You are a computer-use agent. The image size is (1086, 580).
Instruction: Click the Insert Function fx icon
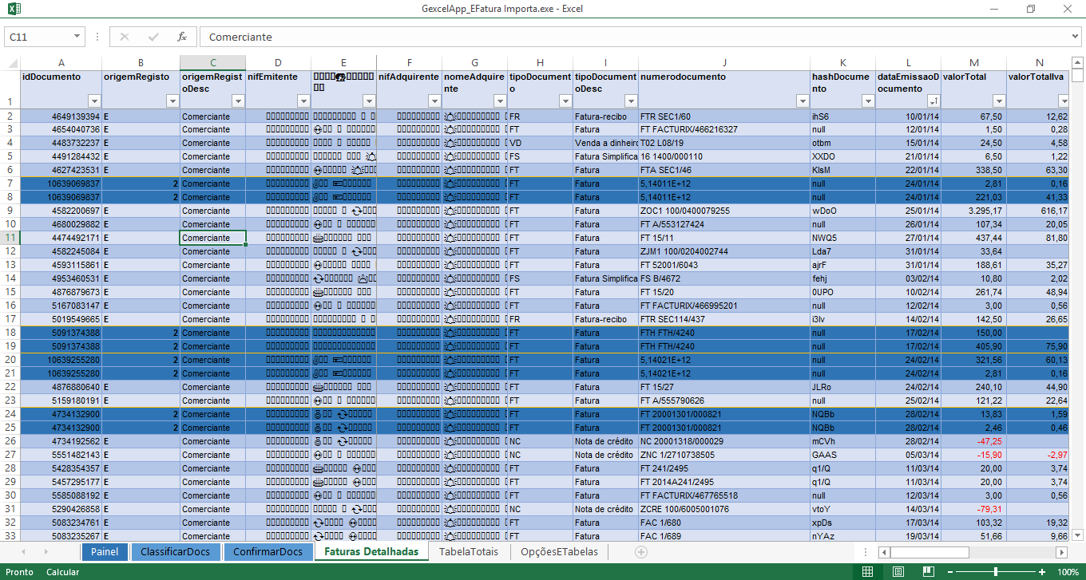[182, 37]
